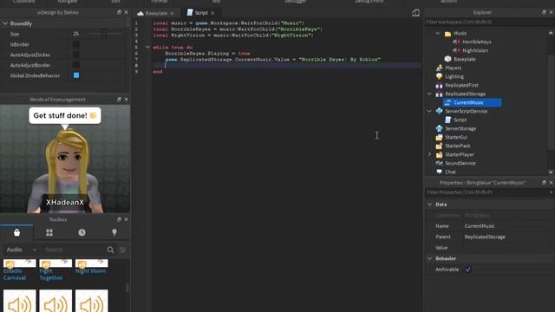Undock the Toolbox panel

coord(119,219)
